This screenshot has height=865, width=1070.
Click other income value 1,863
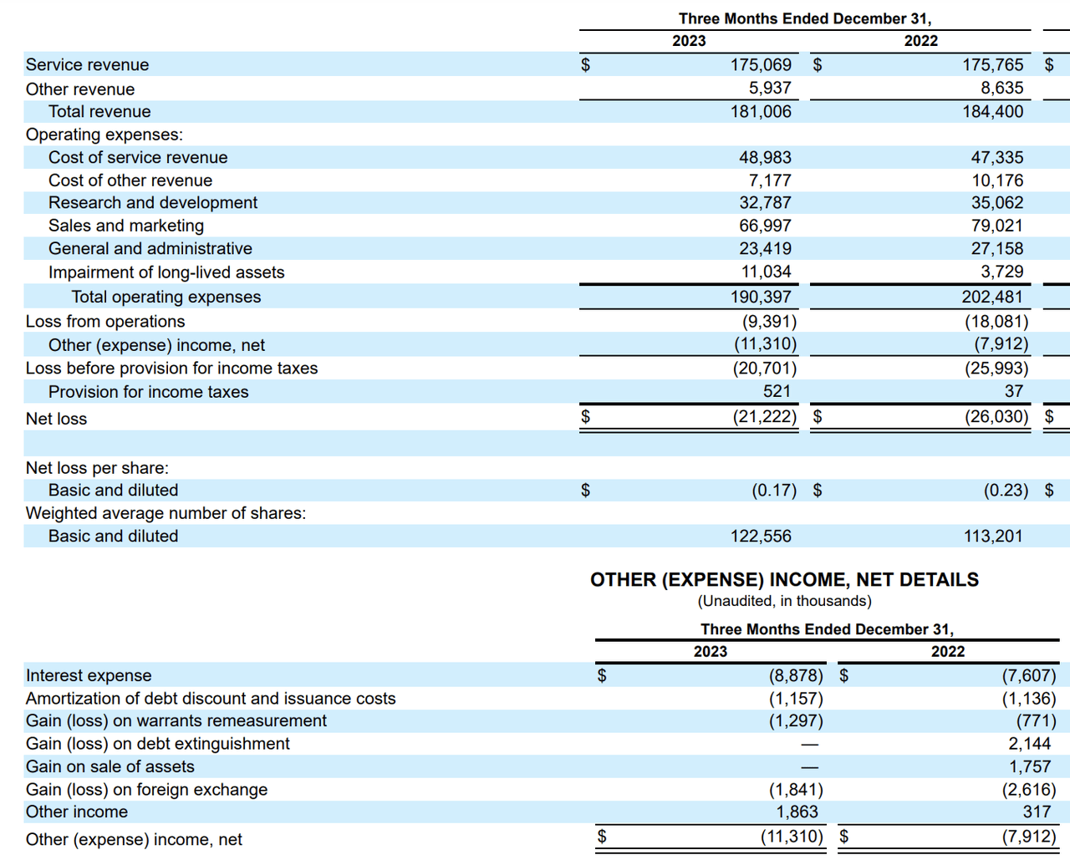click(797, 812)
